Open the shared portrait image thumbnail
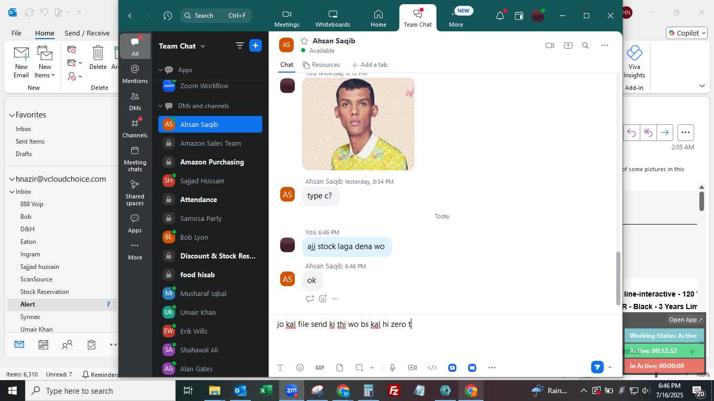Image resolution: width=714 pixels, height=401 pixels. pyautogui.click(x=358, y=124)
